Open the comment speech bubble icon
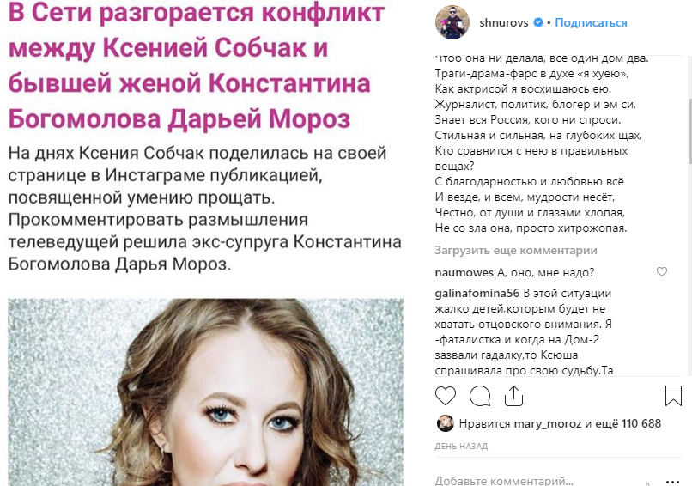The height and width of the screenshot is (486, 692). coord(480,396)
